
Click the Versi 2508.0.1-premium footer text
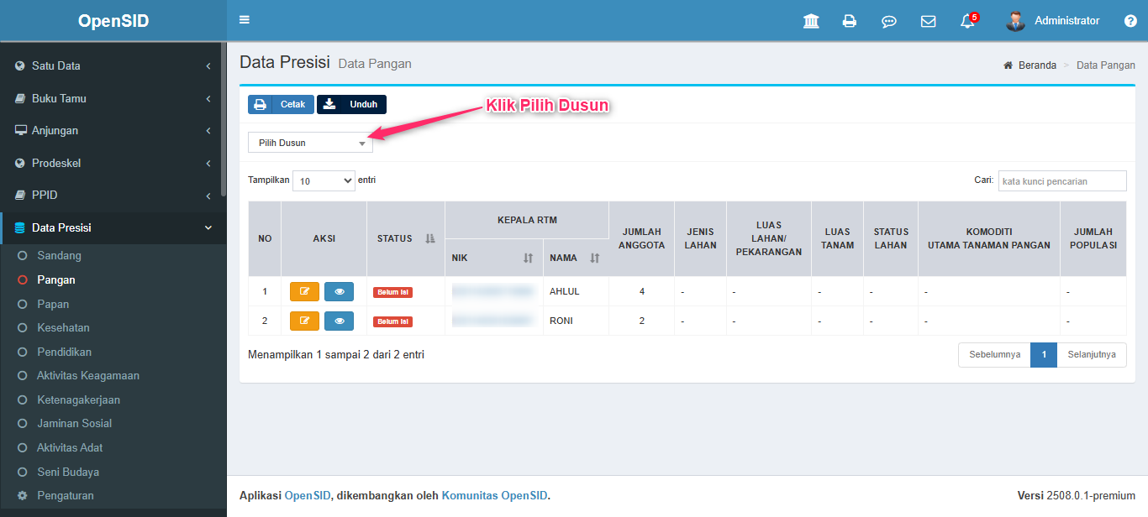pos(1076,495)
